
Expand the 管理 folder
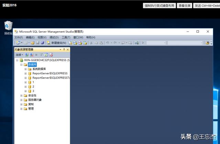(21, 109)
